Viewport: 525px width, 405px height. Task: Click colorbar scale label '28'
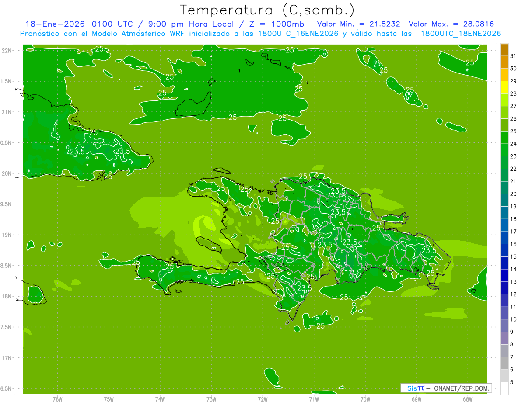click(x=513, y=93)
